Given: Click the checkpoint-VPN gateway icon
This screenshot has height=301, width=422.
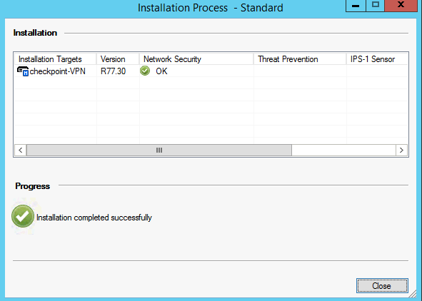Looking at the screenshot, I should [x=23, y=71].
